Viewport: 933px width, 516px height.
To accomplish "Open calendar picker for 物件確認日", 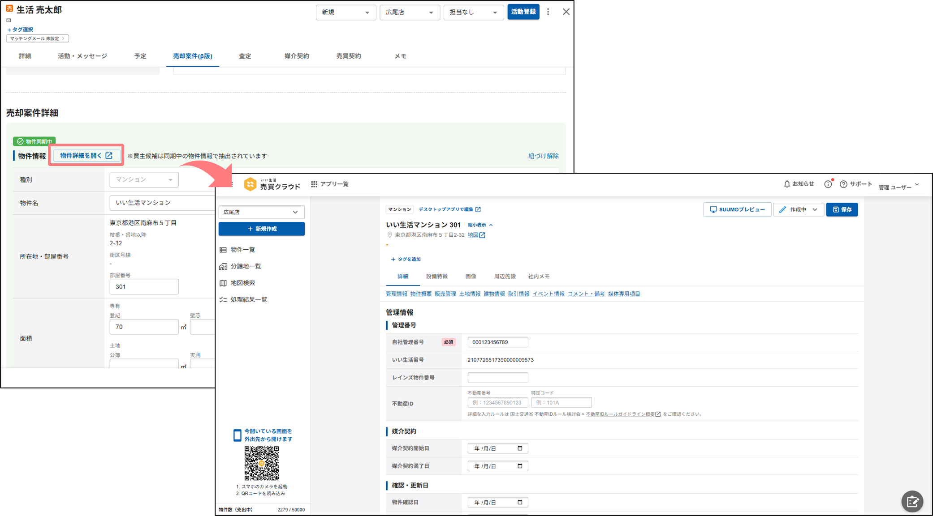I will tap(520, 503).
